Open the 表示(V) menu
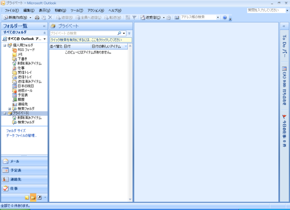 click(44, 10)
